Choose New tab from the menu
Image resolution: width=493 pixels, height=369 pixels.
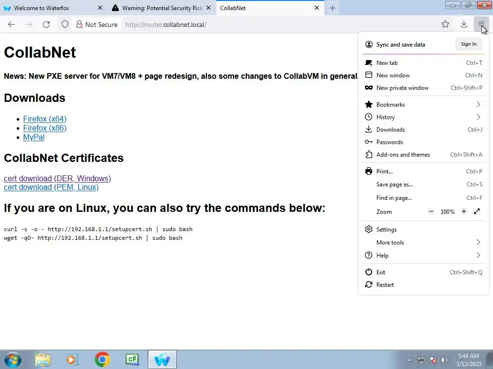[x=424, y=63]
